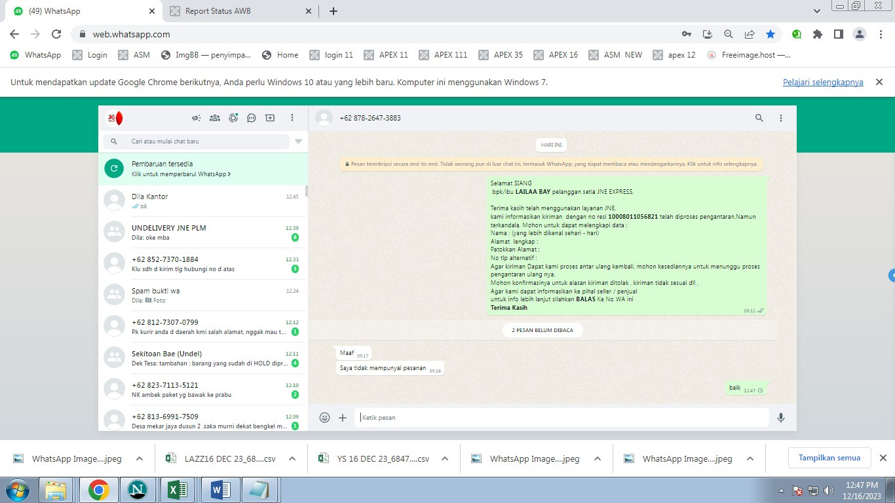Open the green WhatsApp extension icon
Image resolution: width=895 pixels, height=503 pixels.
(x=797, y=34)
